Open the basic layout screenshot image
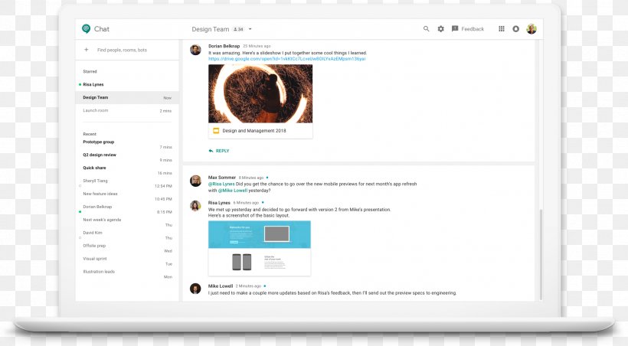628x346 pixels. 260,248
